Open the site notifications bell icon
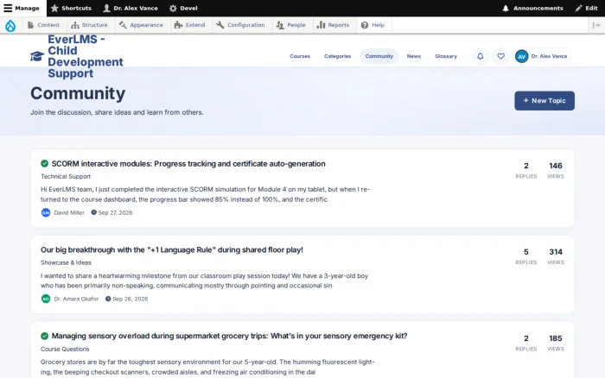 480,56
